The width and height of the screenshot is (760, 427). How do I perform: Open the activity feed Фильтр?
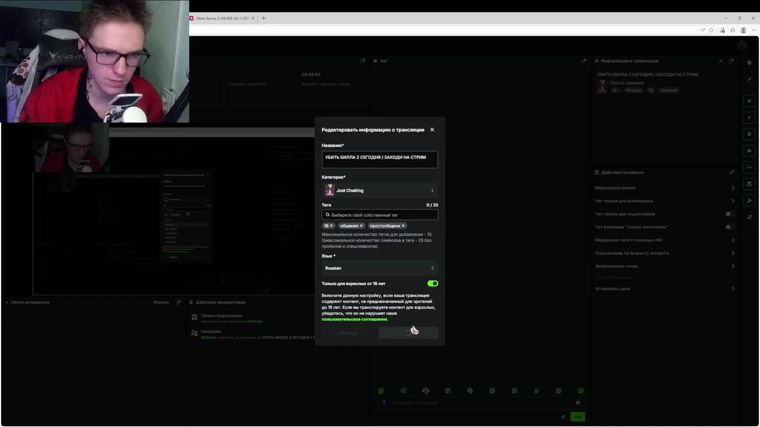pos(161,302)
